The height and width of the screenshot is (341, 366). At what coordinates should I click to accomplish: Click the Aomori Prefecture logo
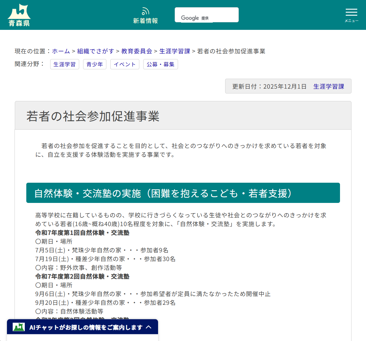[x=19, y=15]
